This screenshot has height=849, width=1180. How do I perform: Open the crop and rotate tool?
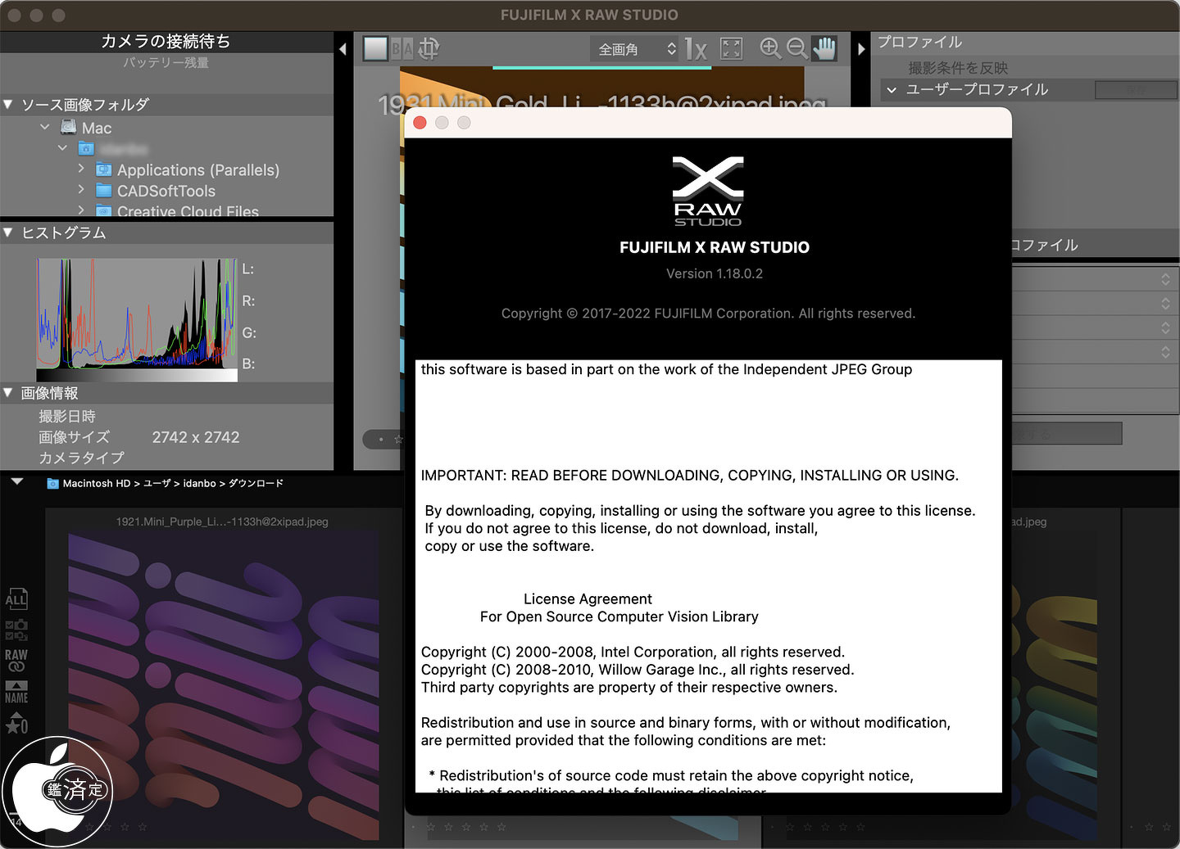429,49
